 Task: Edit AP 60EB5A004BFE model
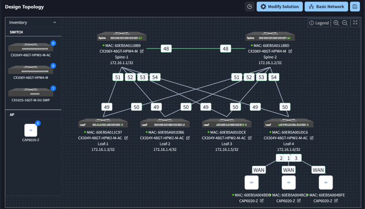336,201
